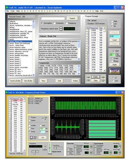Click the Clear buffer button
The width and height of the screenshot is (127, 165).
(x=95, y=80)
